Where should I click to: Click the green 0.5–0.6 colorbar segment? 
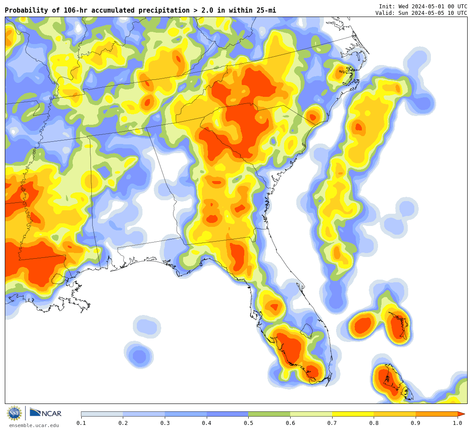click(x=269, y=414)
